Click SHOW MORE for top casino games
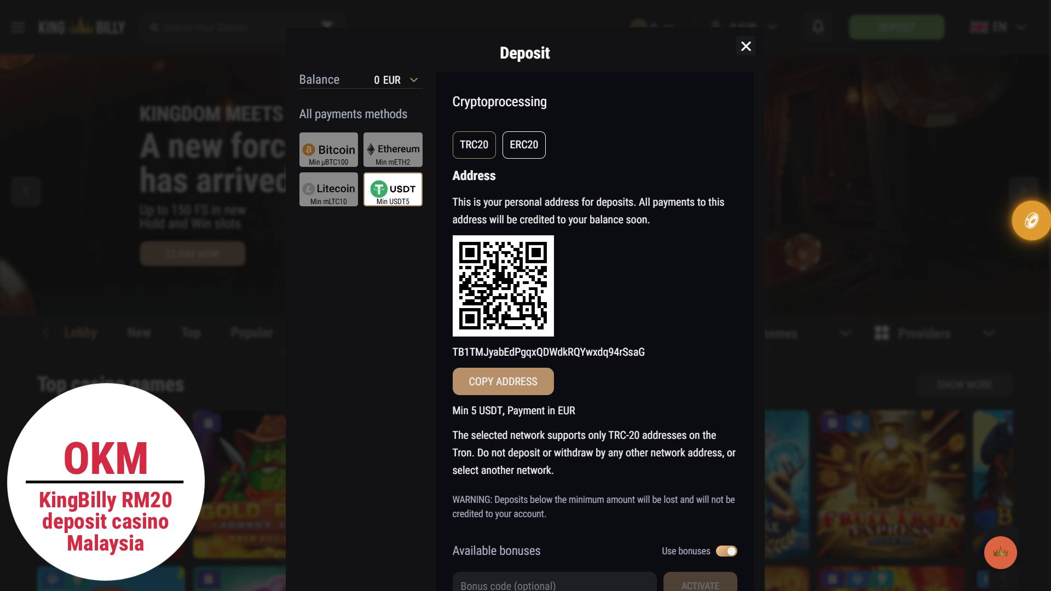This screenshot has width=1051, height=591. 965,385
